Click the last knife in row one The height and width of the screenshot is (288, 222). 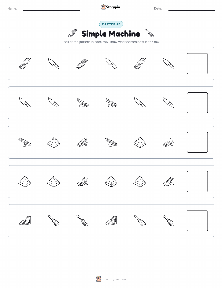168,63
